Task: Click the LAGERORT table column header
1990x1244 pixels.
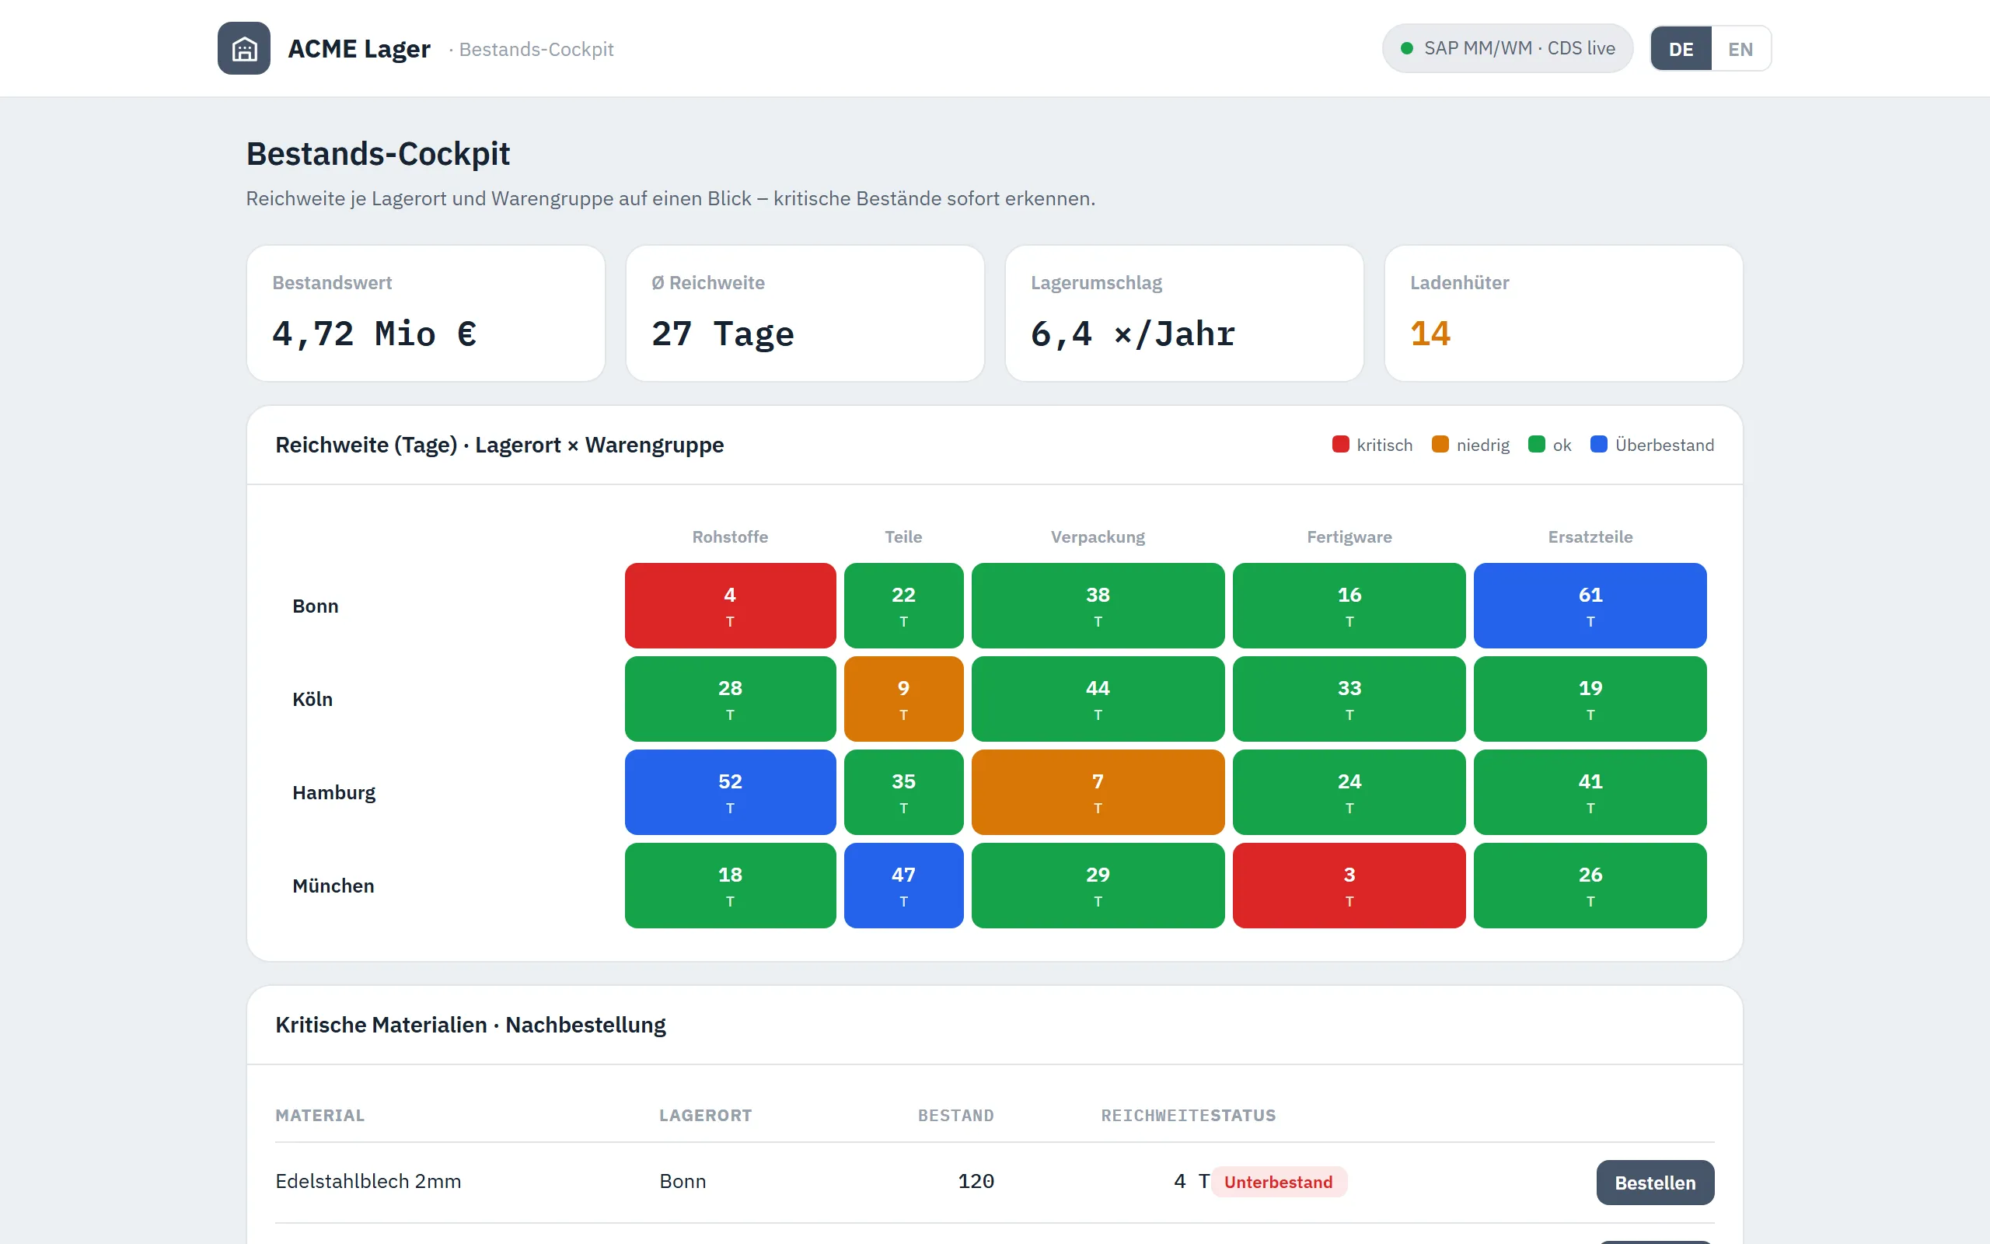Action: click(706, 1115)
